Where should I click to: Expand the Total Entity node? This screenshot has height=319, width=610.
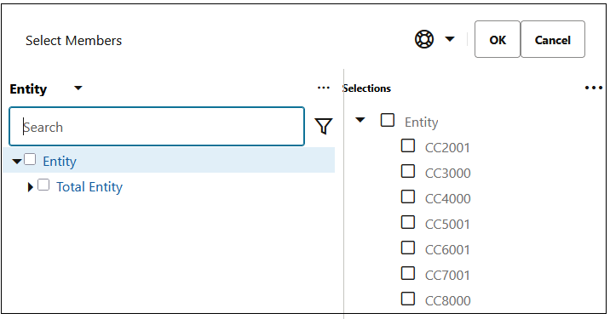[x=31, y=187]
